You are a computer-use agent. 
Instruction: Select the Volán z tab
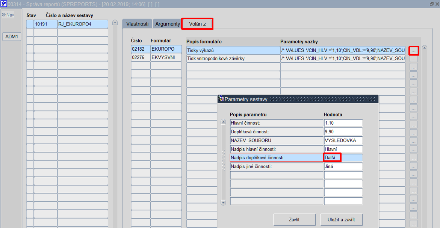[197, 24]
